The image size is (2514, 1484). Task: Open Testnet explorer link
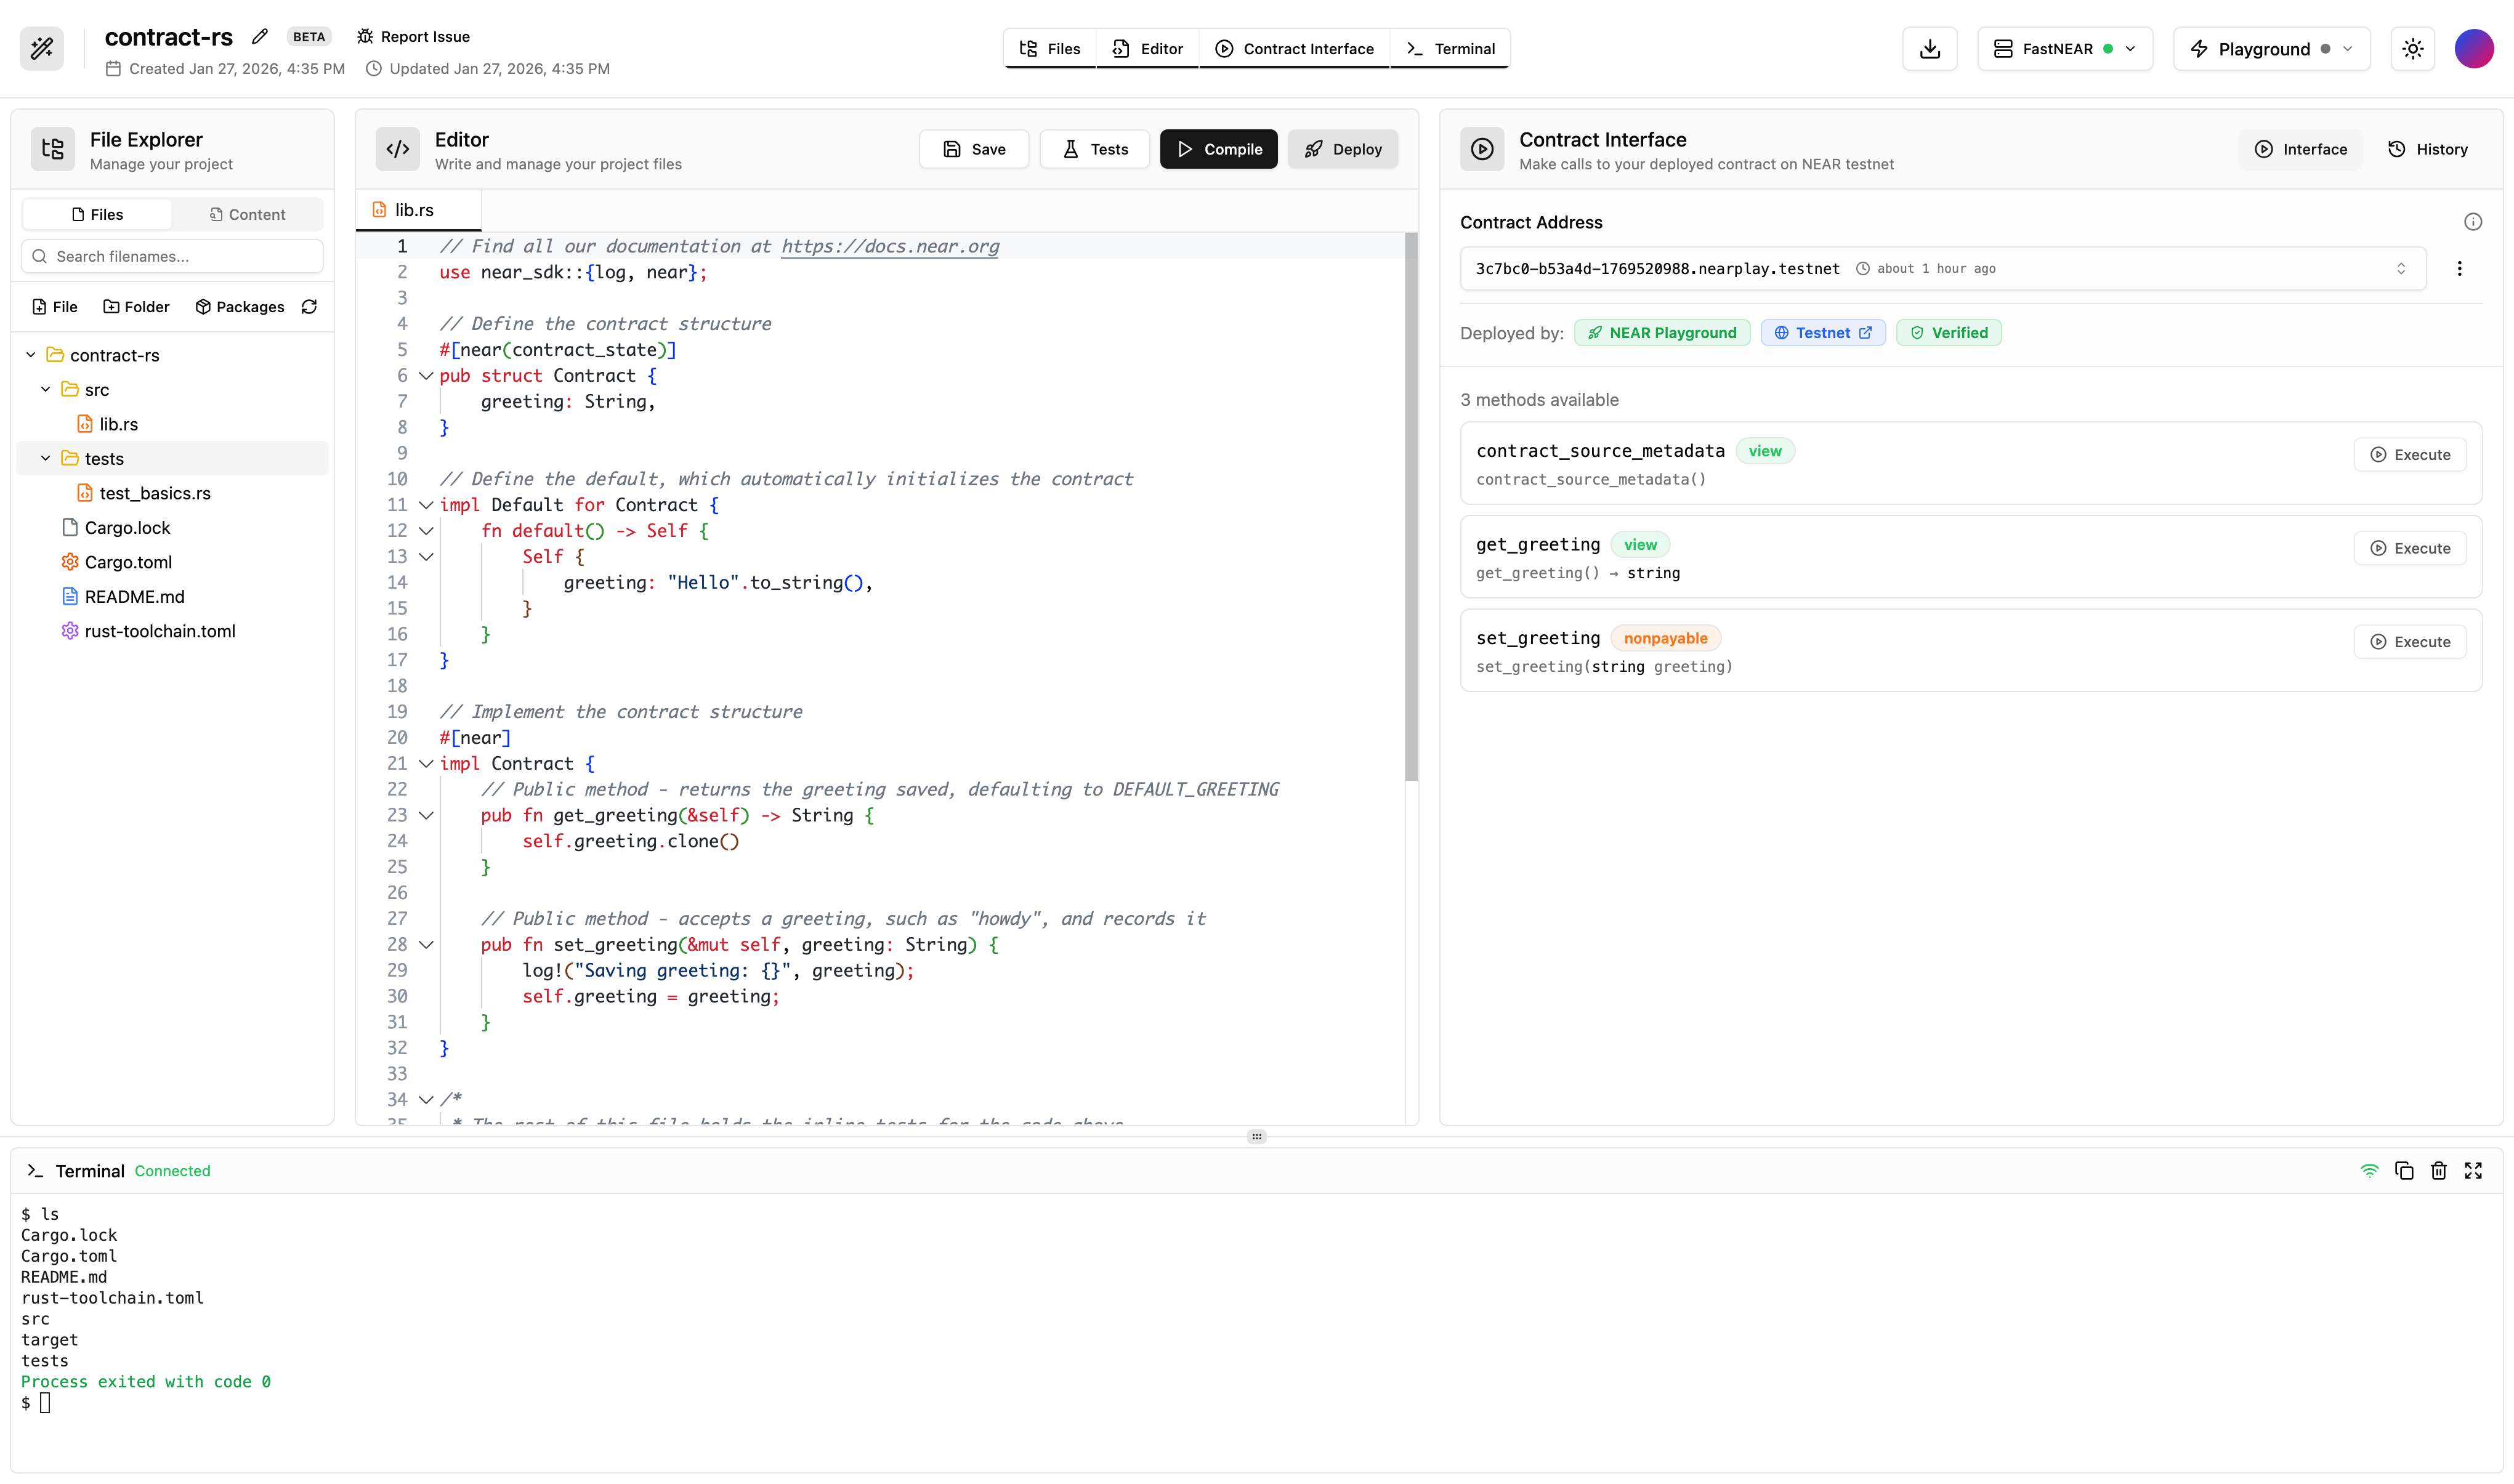coord(1823,333)
